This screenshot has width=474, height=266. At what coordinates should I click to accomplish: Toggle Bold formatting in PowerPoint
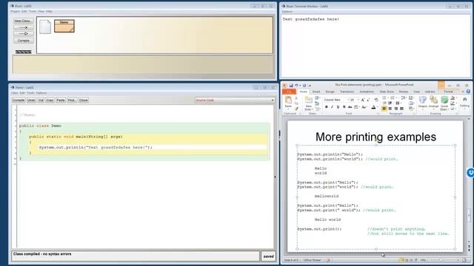click(327, 106)
